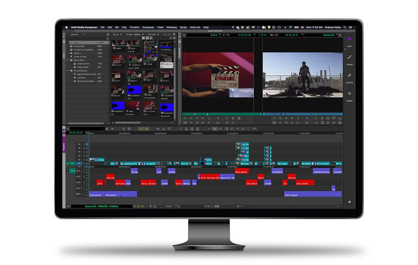Toggle green A1 source track patch
The image size is (418, 265).
(72, 171)
